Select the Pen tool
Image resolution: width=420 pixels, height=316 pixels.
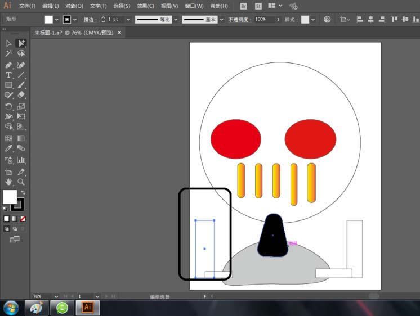point(8,65)
